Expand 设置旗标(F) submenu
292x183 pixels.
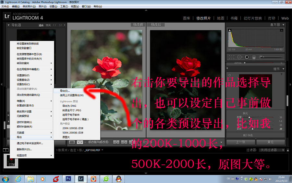[32, 75]
